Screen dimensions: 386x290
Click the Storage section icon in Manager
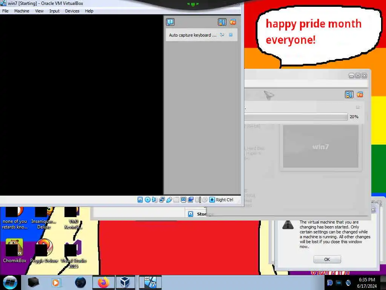(x=190, y=214)
